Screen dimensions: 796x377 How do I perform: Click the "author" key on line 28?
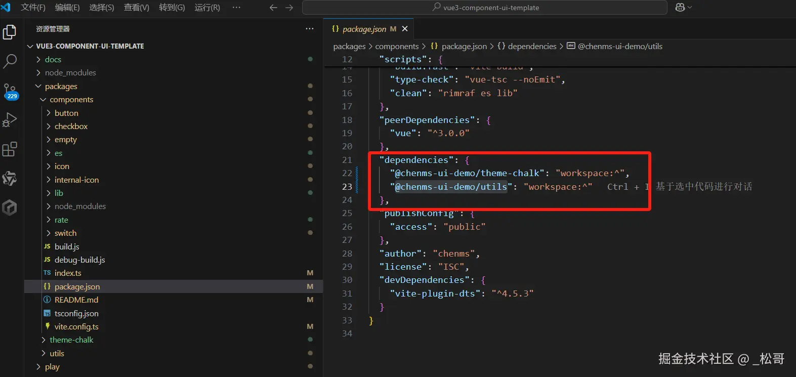click(400, 254)
